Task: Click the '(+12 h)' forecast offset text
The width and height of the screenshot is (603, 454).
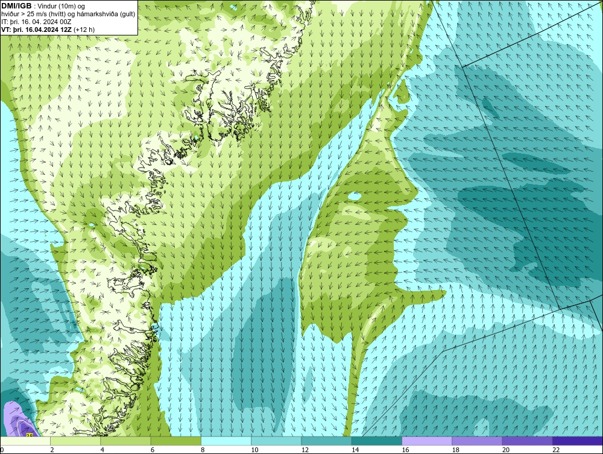Action: (x=84, y=30)
